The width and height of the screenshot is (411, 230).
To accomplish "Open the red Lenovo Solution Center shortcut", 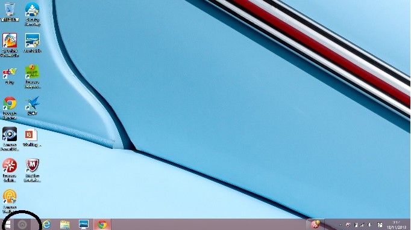I will point(10,170).
